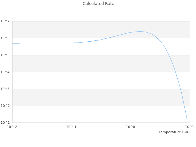Image resolution: width=196 pixels, height=147 pixels.
Task: Click the 10^-2 x-axis tick label
Action: pos(12,127)
